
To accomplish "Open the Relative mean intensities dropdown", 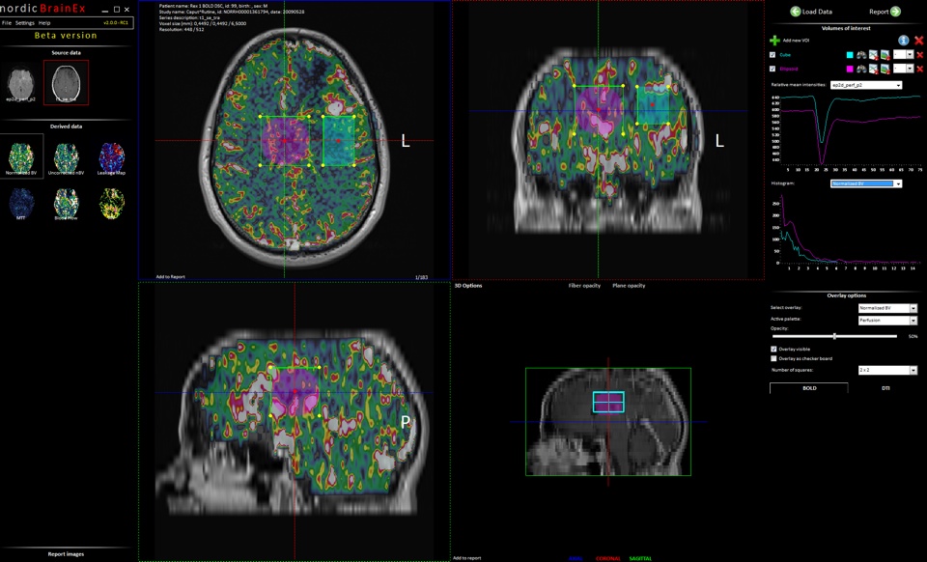I will click(866, 85).
